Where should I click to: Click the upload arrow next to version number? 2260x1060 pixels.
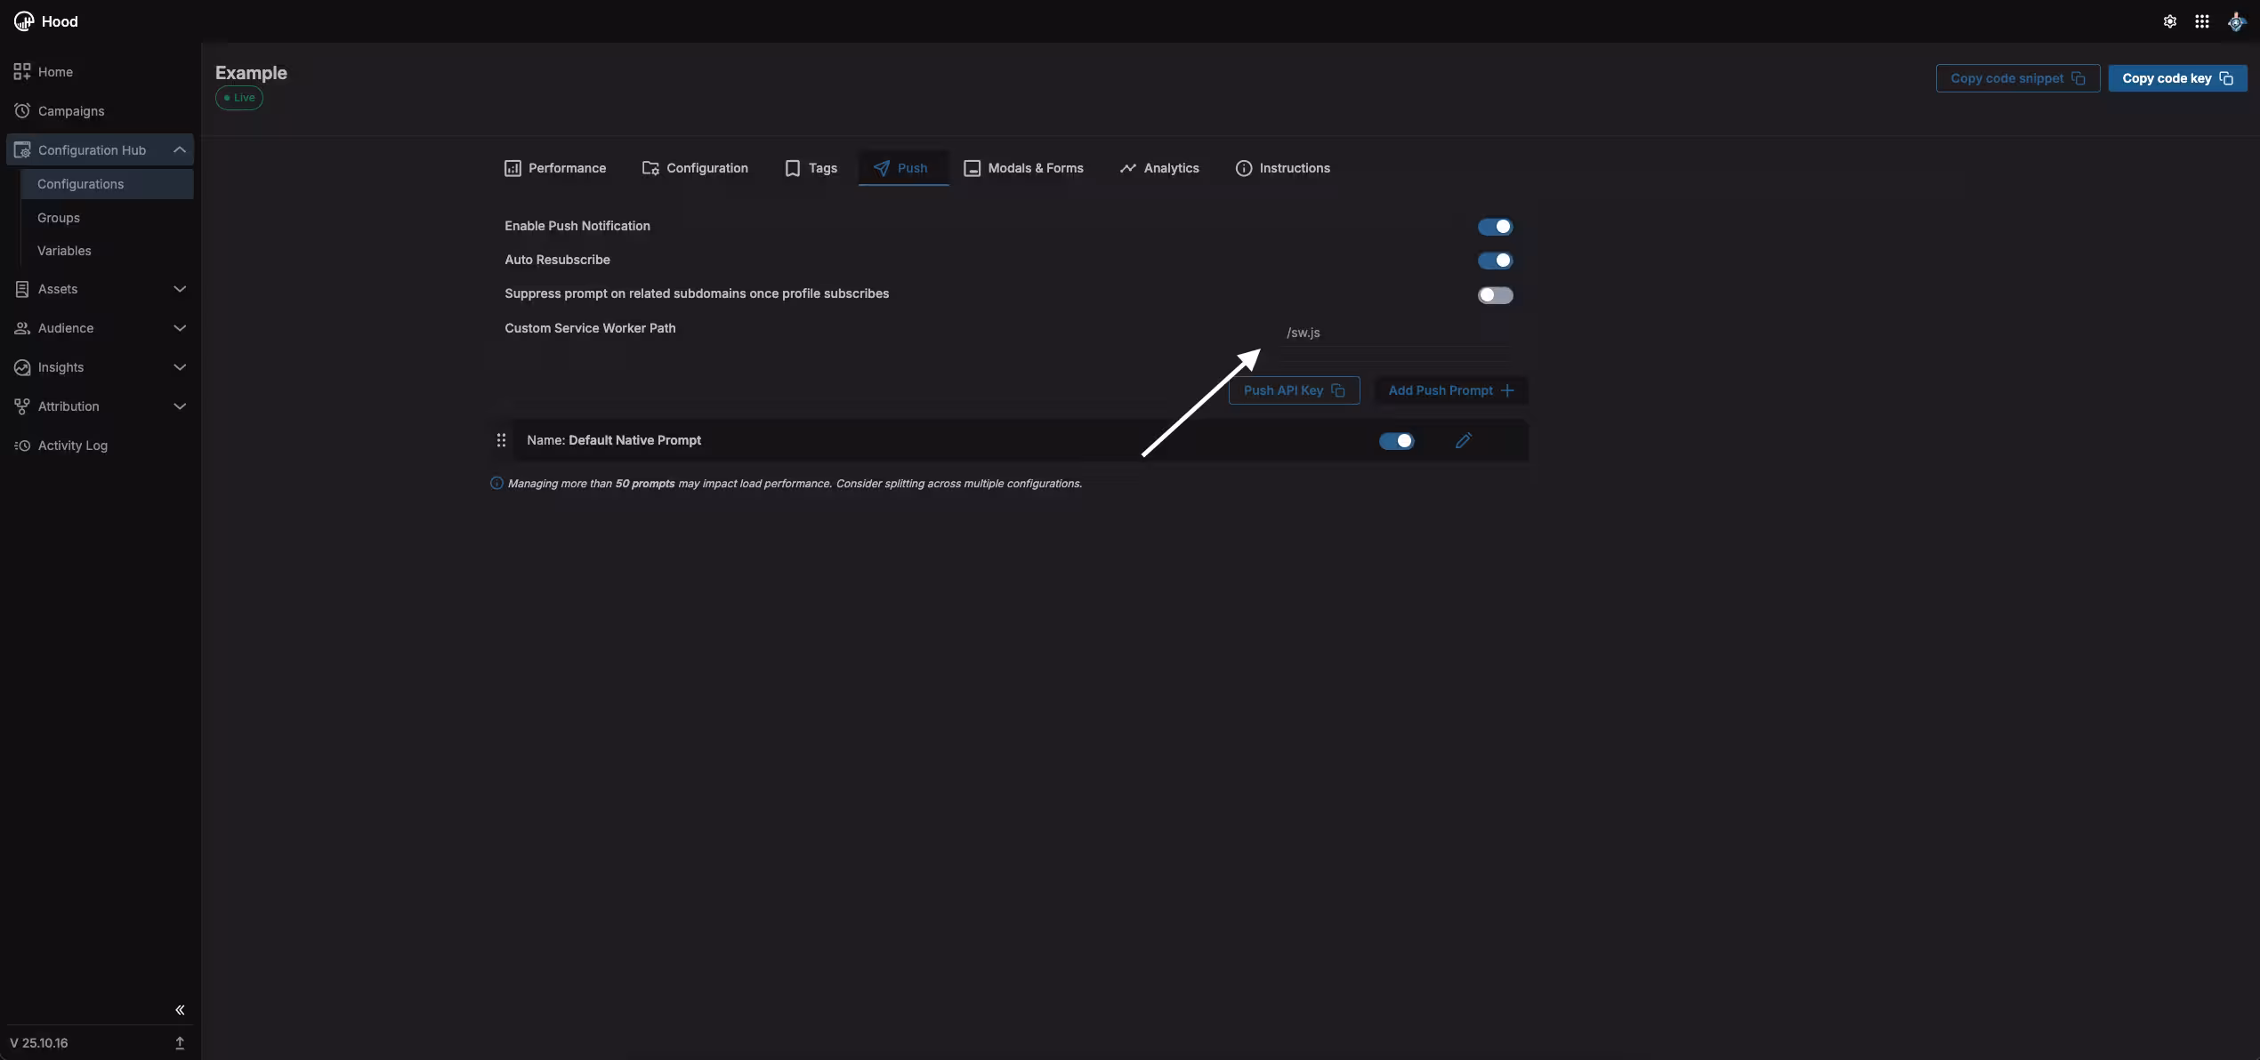pos(180,1042)
